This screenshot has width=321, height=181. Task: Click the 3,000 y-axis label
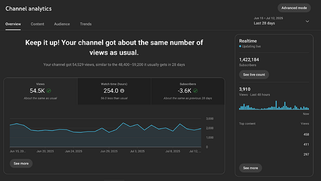210,119
